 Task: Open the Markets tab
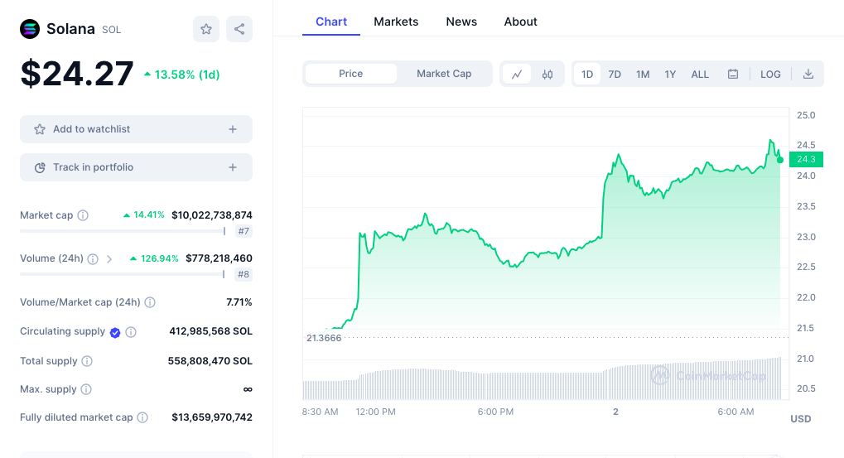(x=396, y=22)
